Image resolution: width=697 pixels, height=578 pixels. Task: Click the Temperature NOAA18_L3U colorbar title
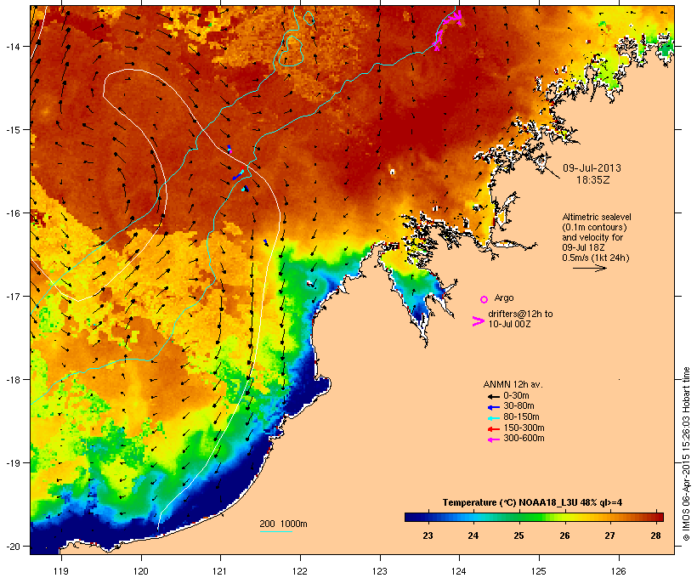tap(532, 503)
